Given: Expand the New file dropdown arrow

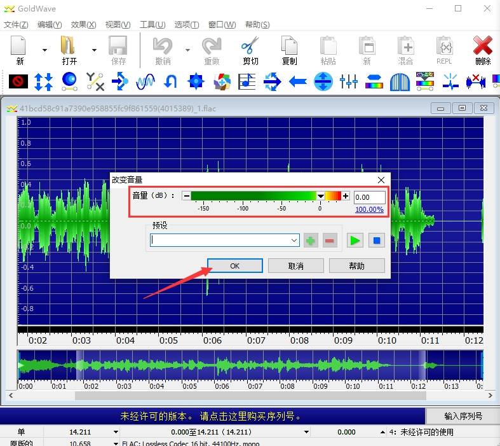Looking at the screenshot, I should pos(44,50).
